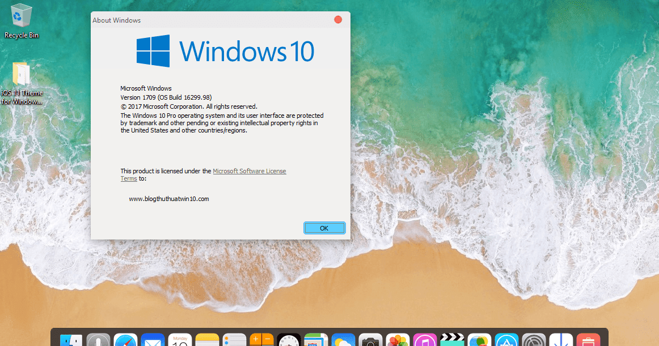Open Settings via the gear icon in dock
The width and height of the screenshot is (659, 346).
[x=534, y=340]
